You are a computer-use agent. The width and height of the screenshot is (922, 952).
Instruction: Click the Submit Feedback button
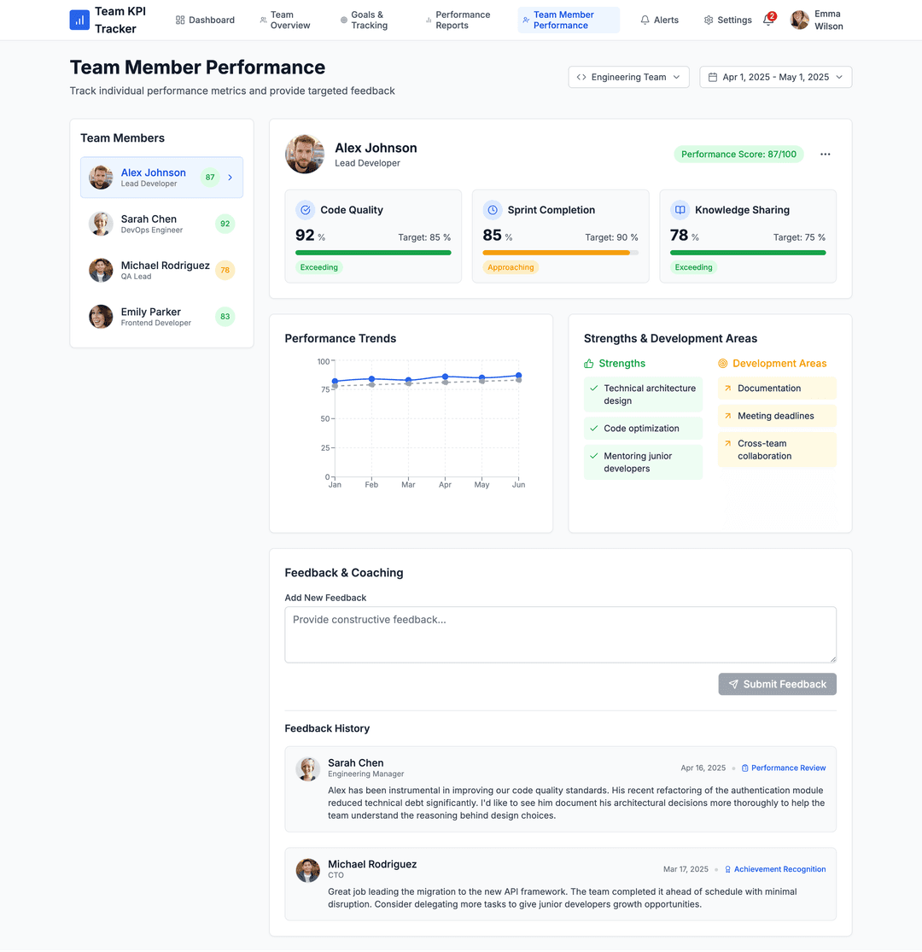pyautogui.click(x=777, y=684)
